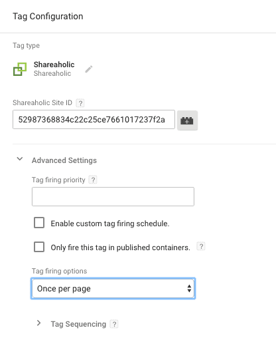Open variable picker brick icon

coord(187,120)
